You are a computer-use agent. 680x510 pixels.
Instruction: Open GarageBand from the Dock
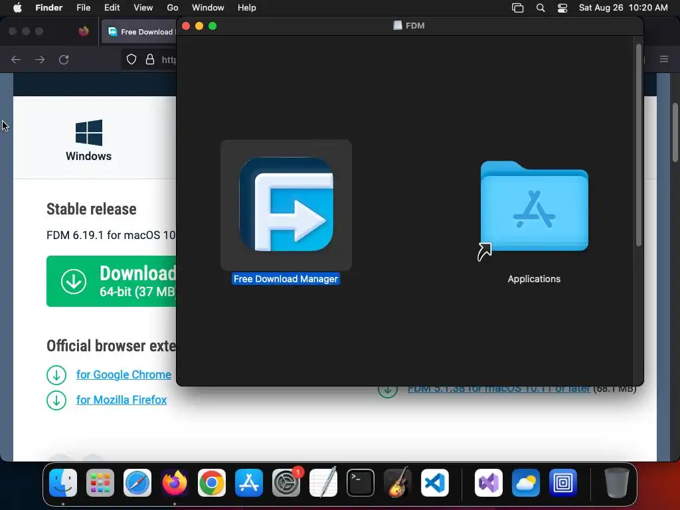coord(398,483)
